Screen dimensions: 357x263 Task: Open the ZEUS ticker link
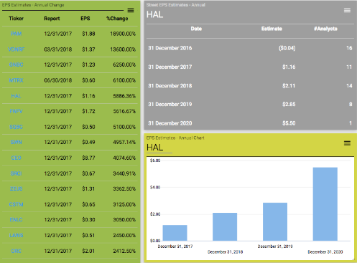tap(17, 188)
